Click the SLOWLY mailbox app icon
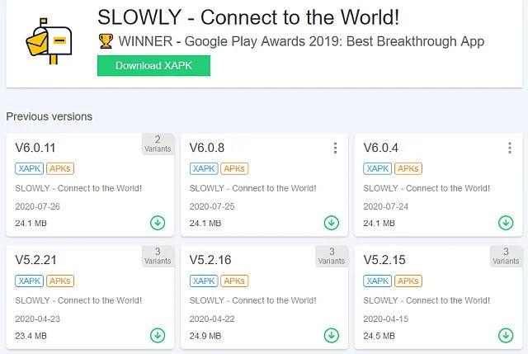This screenshot has height=354, width=528. [x=49, y=41]
